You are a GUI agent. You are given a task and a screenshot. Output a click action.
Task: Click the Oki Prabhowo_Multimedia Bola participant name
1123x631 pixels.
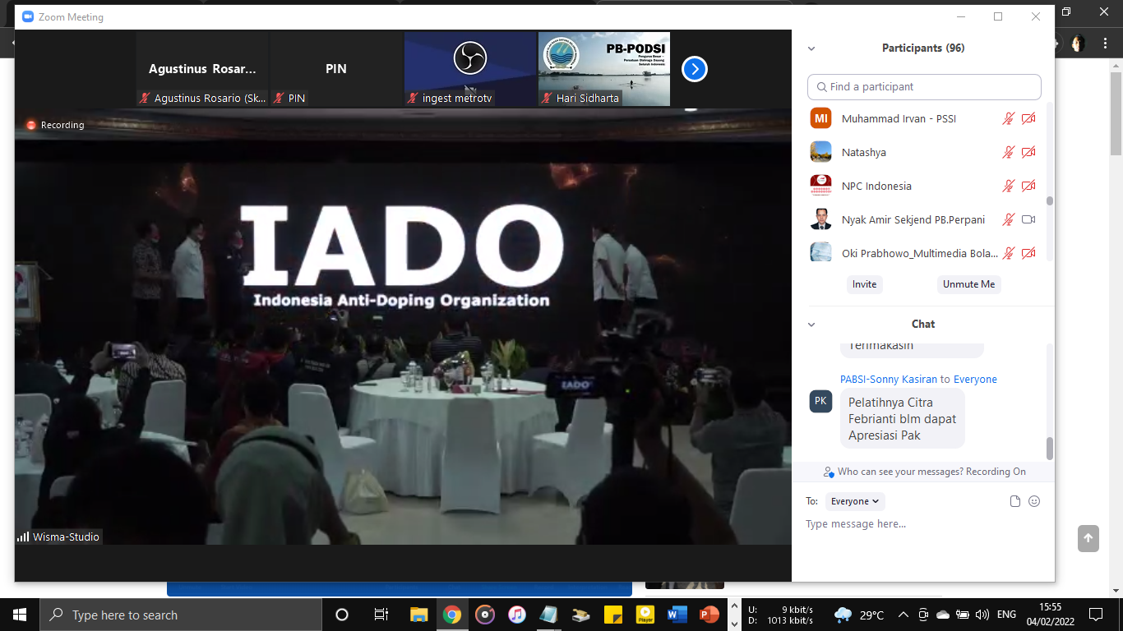[x=920, y=254]
